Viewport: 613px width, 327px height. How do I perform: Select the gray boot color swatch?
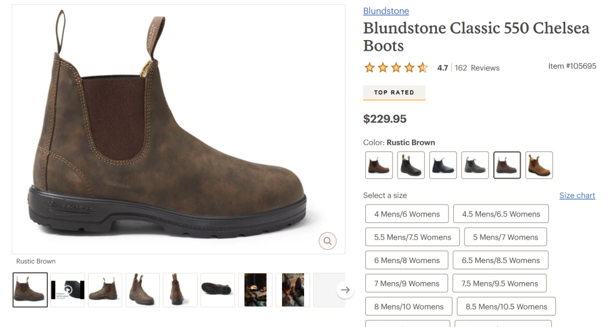(x=475, y=165)
